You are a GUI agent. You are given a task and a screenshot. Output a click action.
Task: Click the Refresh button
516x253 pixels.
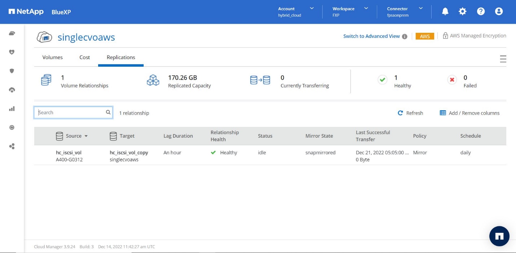point(410,113)
